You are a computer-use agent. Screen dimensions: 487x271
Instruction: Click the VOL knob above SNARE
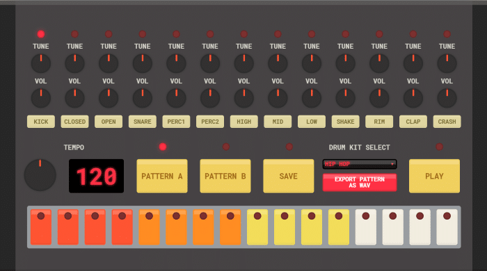pos(142,98)
